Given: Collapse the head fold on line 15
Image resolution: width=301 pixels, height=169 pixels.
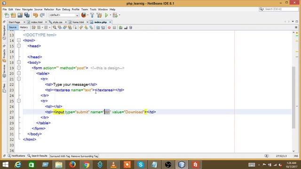Looking at the screenshot, I should tap(19, 46).
